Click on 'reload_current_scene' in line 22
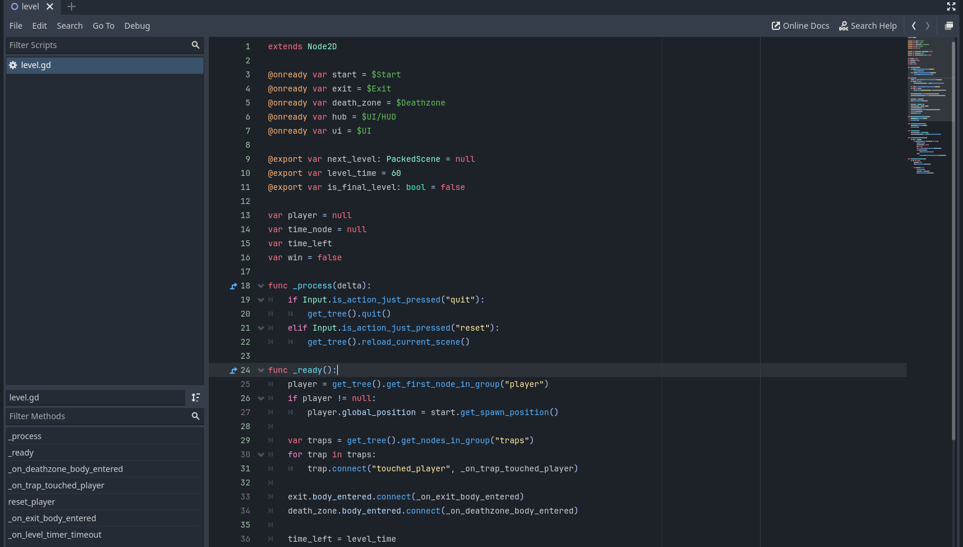963x547 pixels. pyautogui.click(x=411, y=342)
